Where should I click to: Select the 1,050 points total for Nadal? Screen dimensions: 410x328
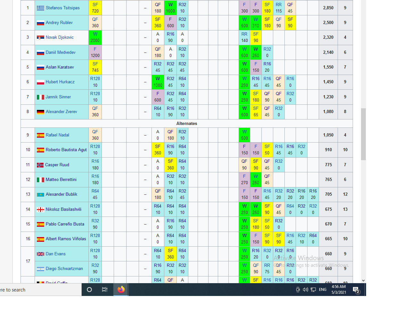[x=328, y=135]
